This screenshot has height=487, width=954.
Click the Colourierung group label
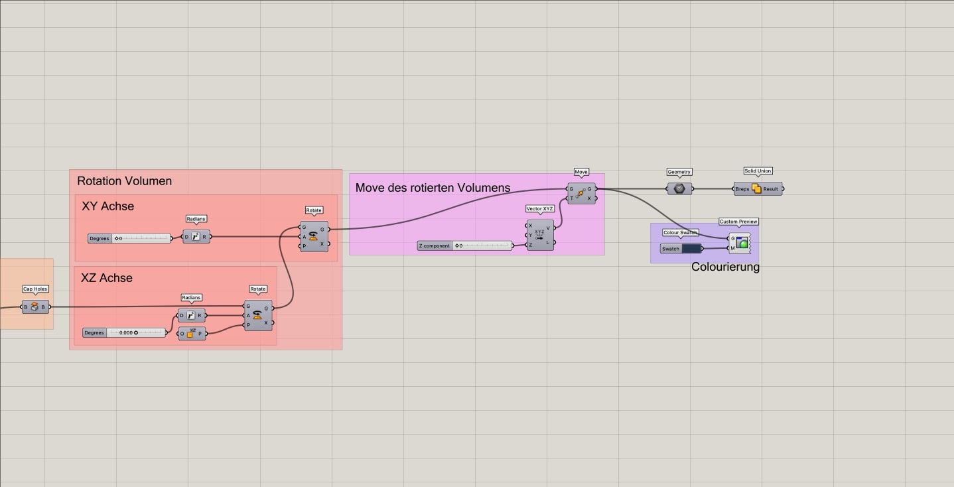pyautogui.click(x=726, y=267)
